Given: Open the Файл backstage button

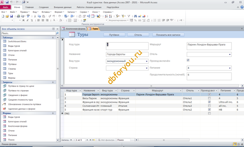Looking at the screenshot, I should tap(5, 7).
